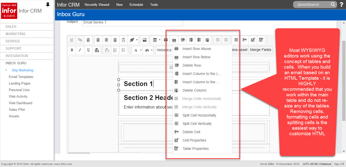
Task: Click the Hyperlink Manager chain icon
Action: tap(97, 50)
